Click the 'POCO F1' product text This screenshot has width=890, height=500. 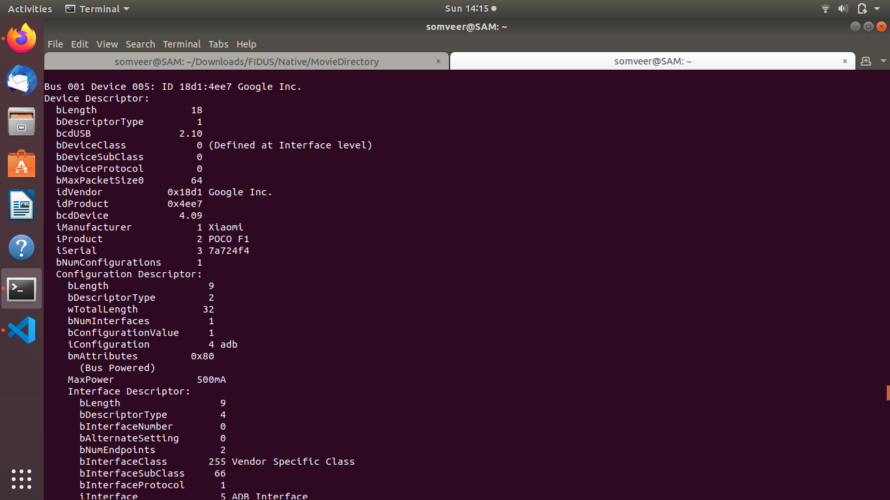click(229, 239)
